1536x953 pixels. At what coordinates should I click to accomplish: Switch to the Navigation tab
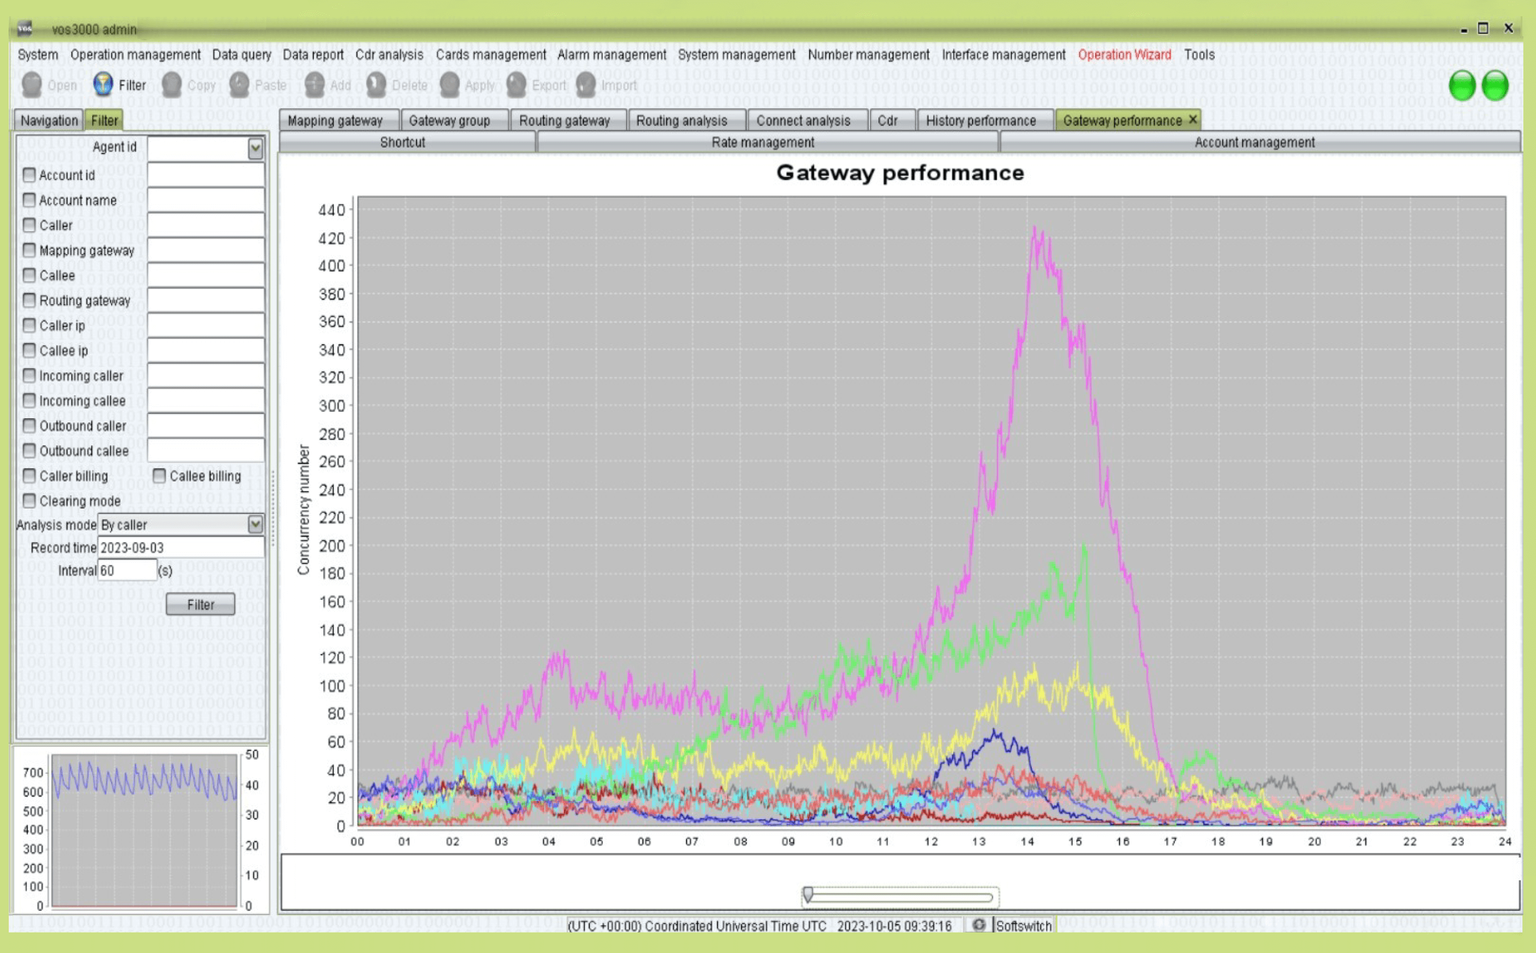point(49,121)
